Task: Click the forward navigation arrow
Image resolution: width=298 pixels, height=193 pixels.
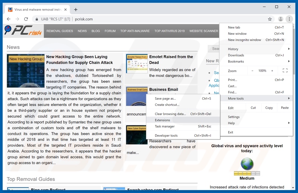Action: tap(17, 19)
